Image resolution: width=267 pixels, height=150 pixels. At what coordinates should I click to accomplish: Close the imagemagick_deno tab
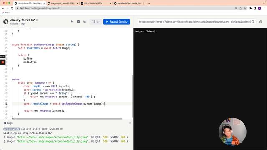click(77, 3)
